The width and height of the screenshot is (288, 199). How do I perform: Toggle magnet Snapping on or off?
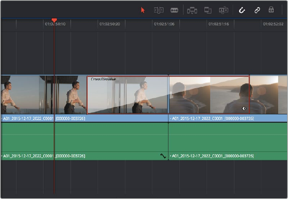(242, 10)
